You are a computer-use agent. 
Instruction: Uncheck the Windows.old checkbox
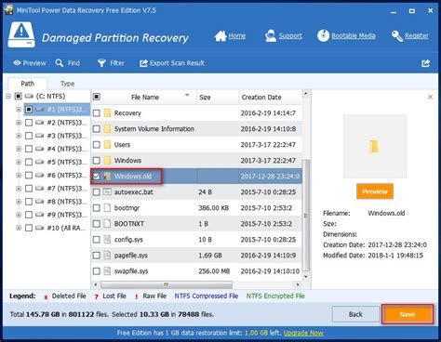pos(97,177)
